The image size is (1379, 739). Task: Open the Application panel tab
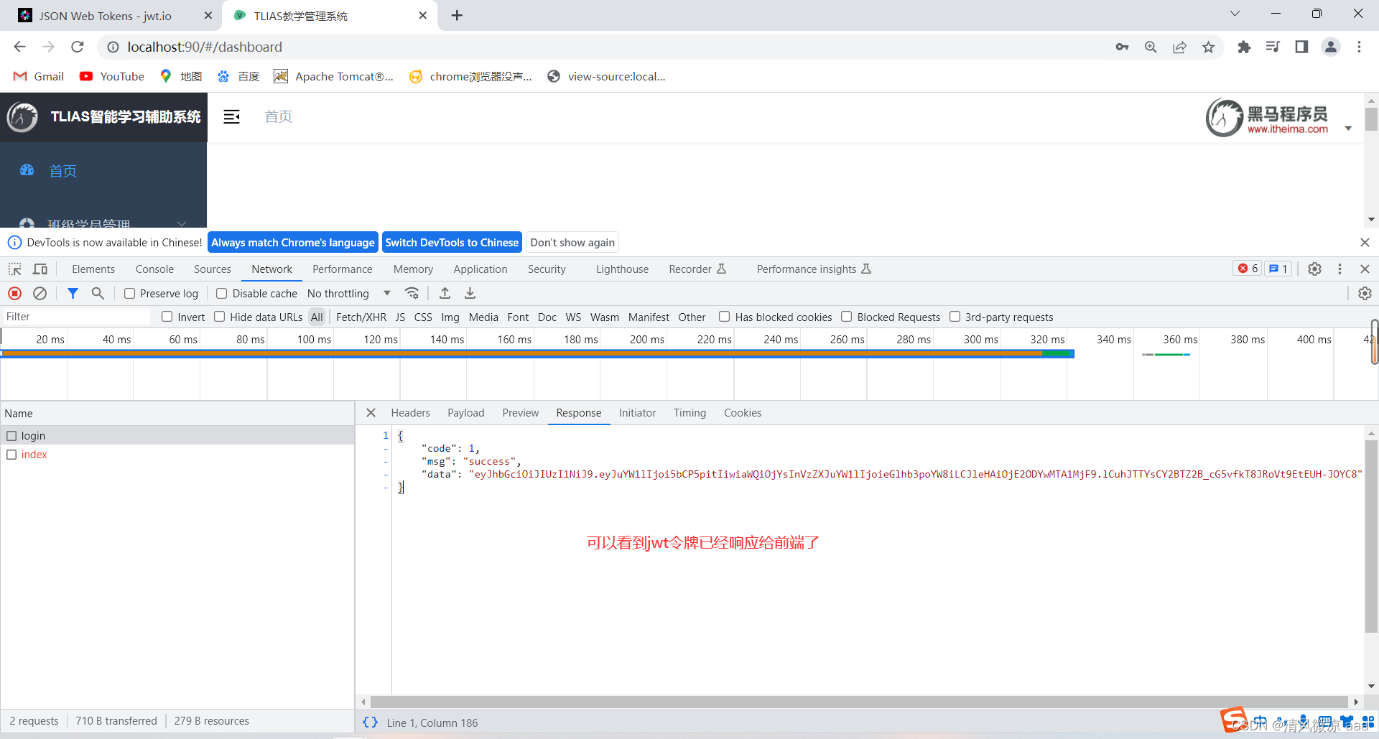(x=480, y=269)
